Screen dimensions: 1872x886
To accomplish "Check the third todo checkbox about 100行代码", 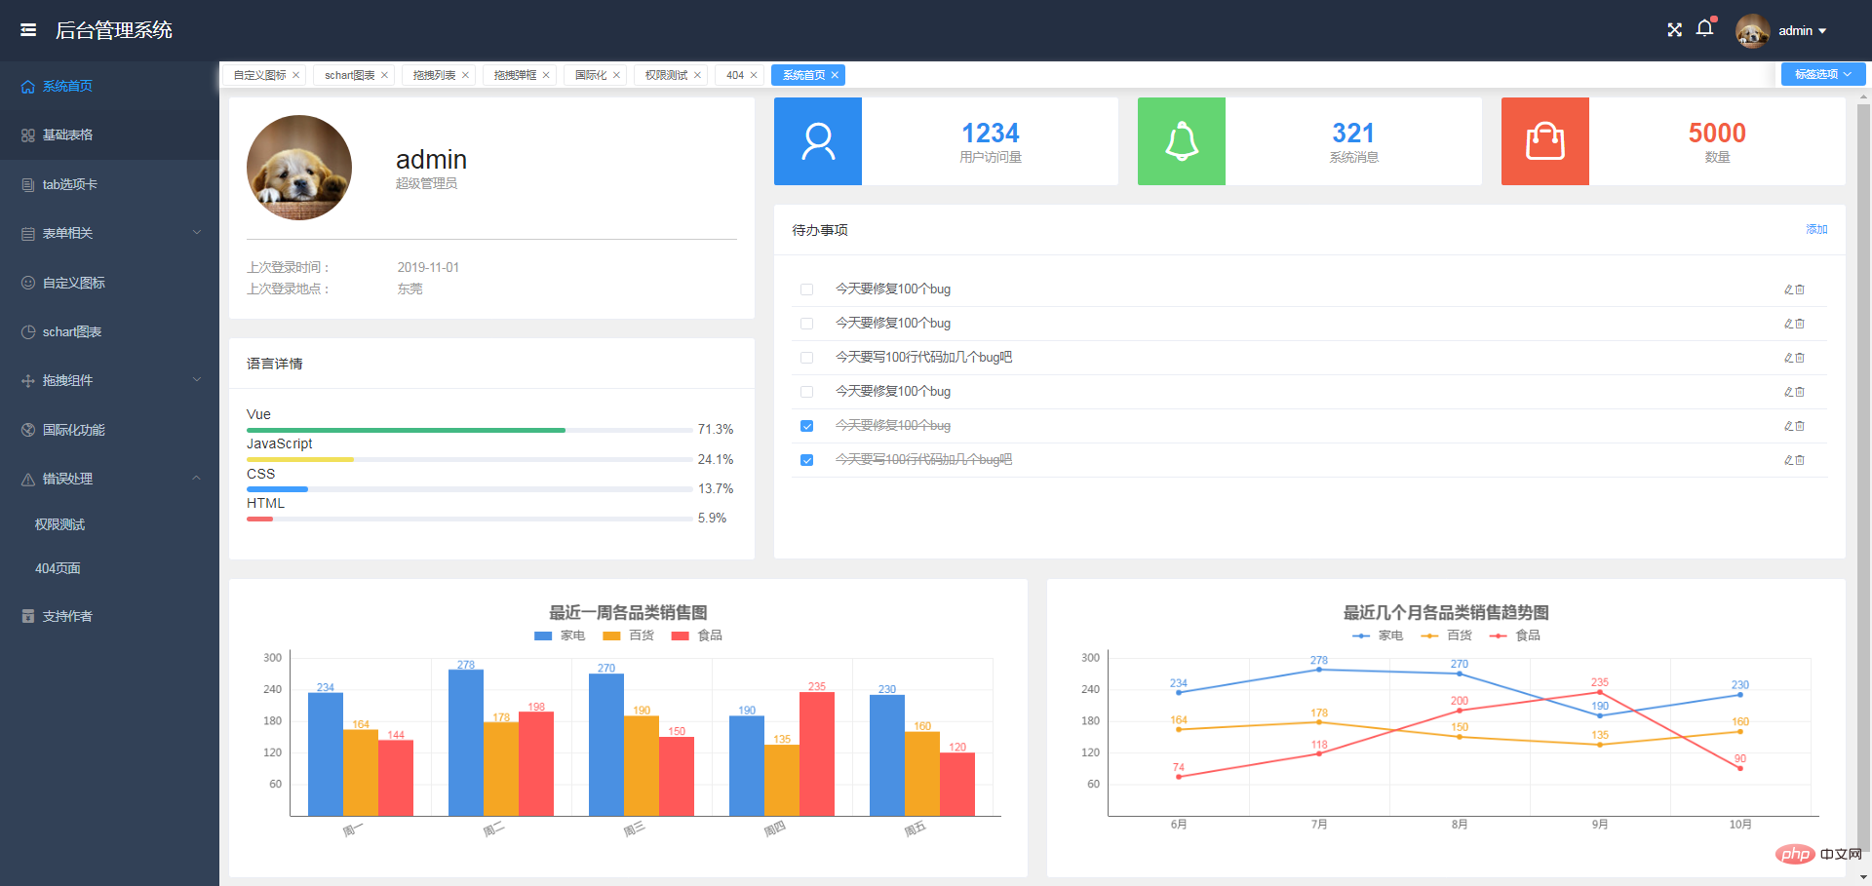I will point(806,358).
